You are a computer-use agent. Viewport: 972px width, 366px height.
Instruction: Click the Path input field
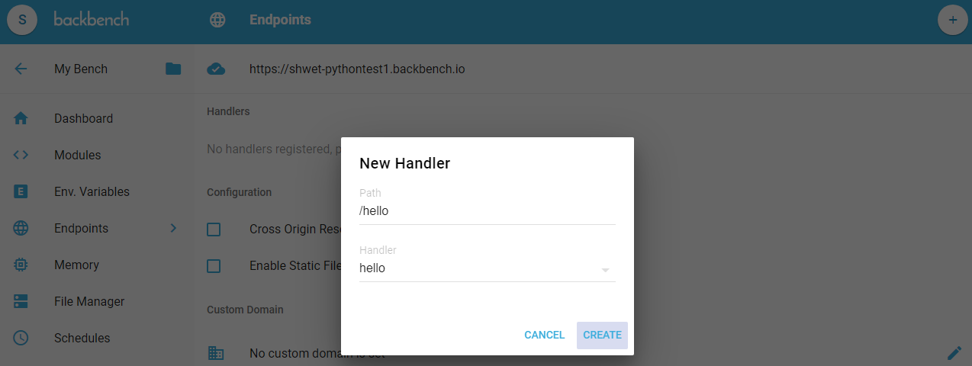pyautogui.click(x=488, y=211)
